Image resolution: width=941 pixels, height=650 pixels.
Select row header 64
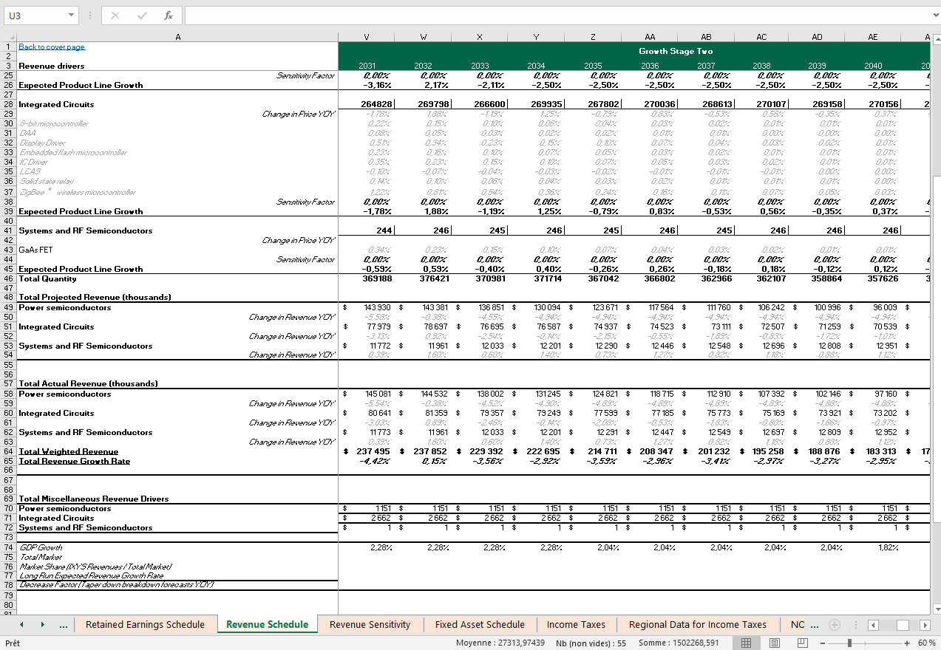pyautogui.click(x=8, y=451)
